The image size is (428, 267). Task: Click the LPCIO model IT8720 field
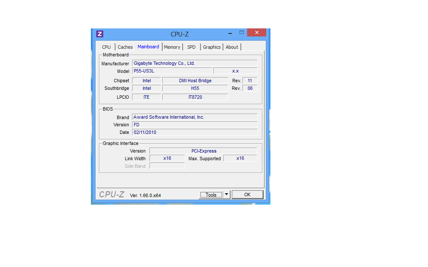(x=195, y=97)
